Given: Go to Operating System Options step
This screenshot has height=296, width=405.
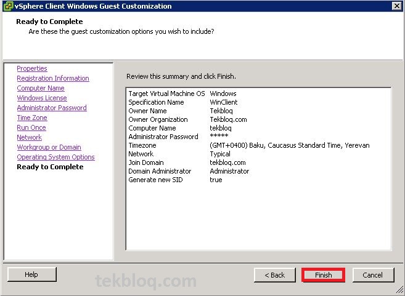Looking at the screenshot, I should (56, 157).
